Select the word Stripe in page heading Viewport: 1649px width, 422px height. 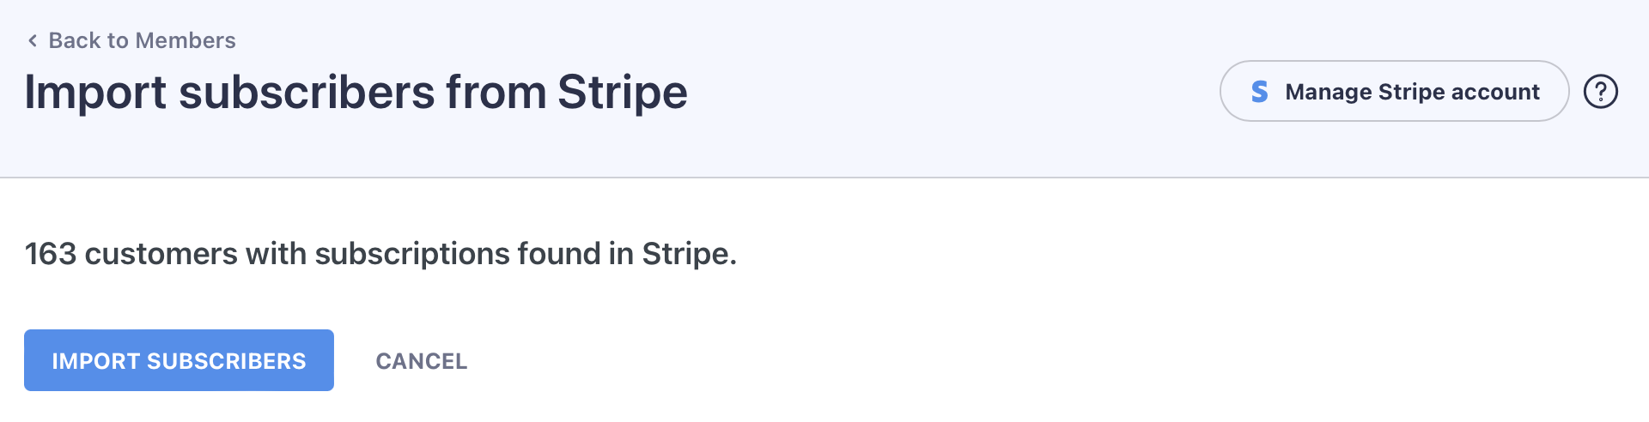(x=622, y=92)
